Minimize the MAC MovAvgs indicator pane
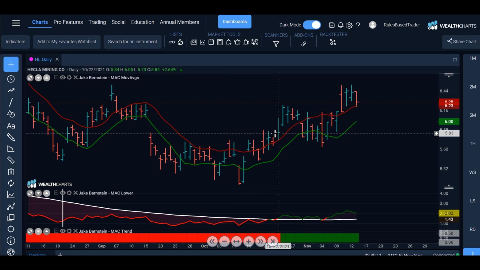Viewport: 480px width, 270px height. click(x=56, y=77)
